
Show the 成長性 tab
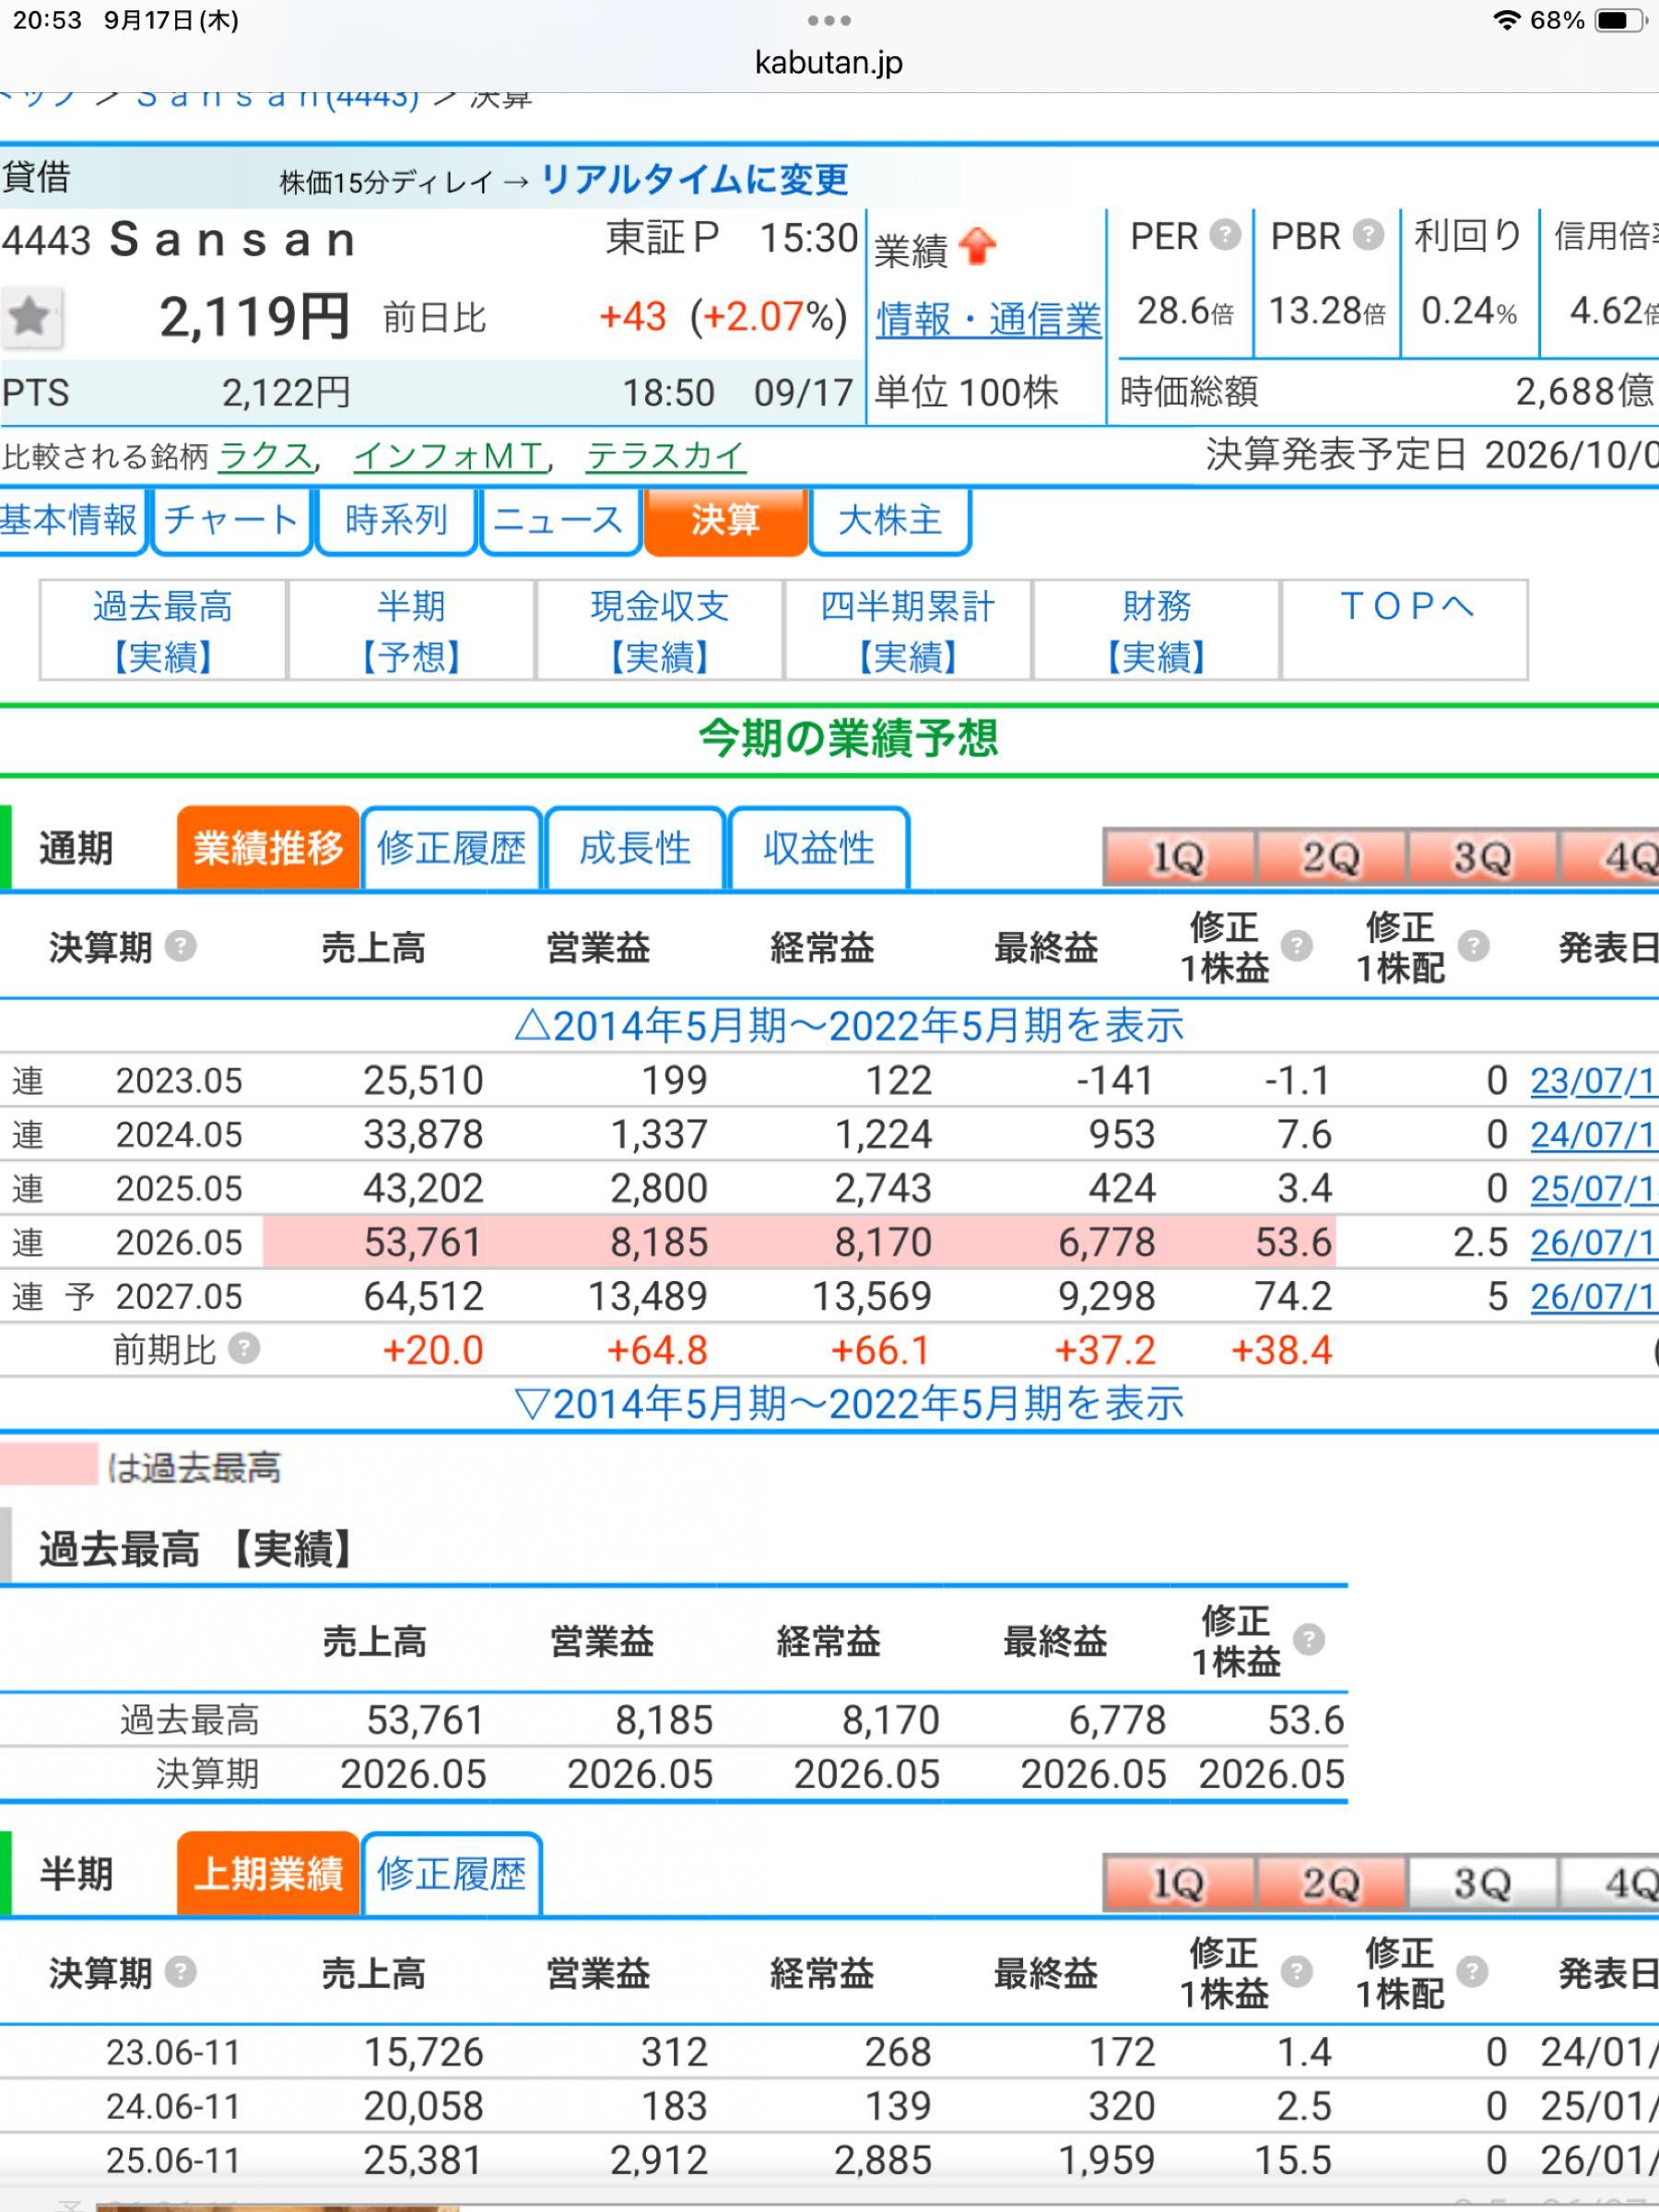coord(635,848)
